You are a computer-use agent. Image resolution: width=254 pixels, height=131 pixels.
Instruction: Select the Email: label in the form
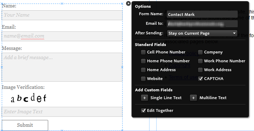(x=9, y=27)
